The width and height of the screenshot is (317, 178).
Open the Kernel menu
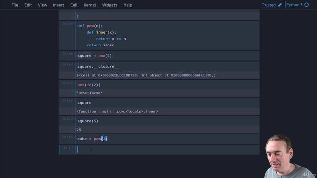[90, 5]
